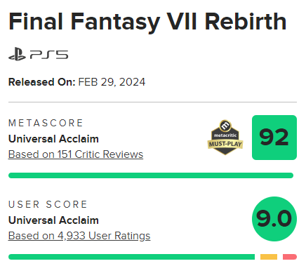Click the USER SCORE heading label
306x273 pixels.
coord(48,204)
